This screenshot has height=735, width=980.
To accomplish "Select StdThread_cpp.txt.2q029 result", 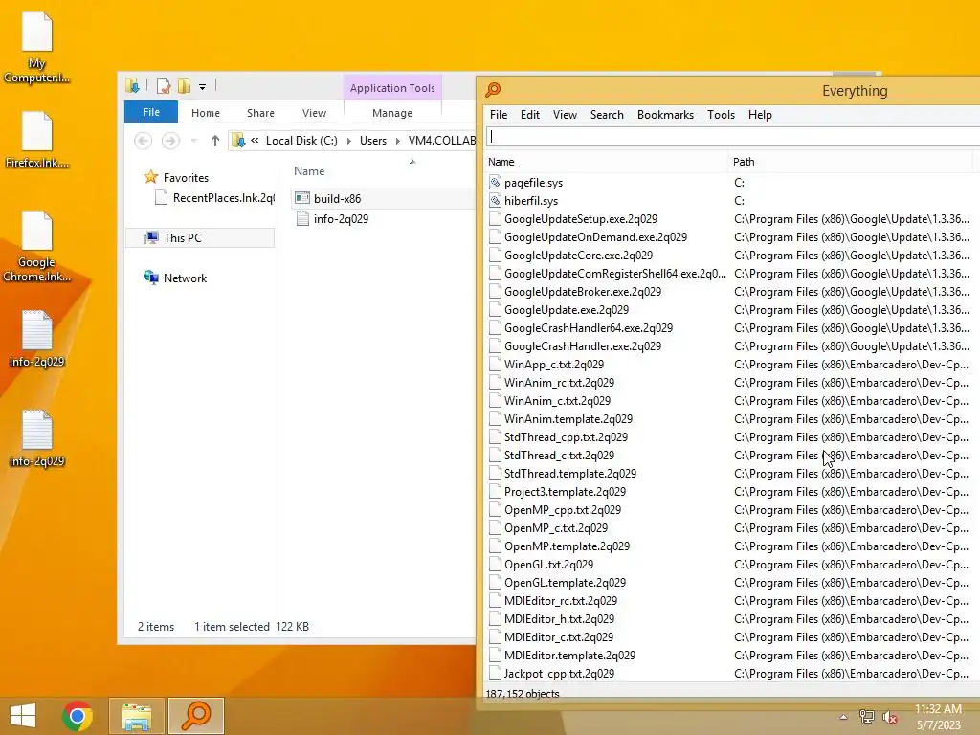I will pyautogui.click(x=566, y=436).
